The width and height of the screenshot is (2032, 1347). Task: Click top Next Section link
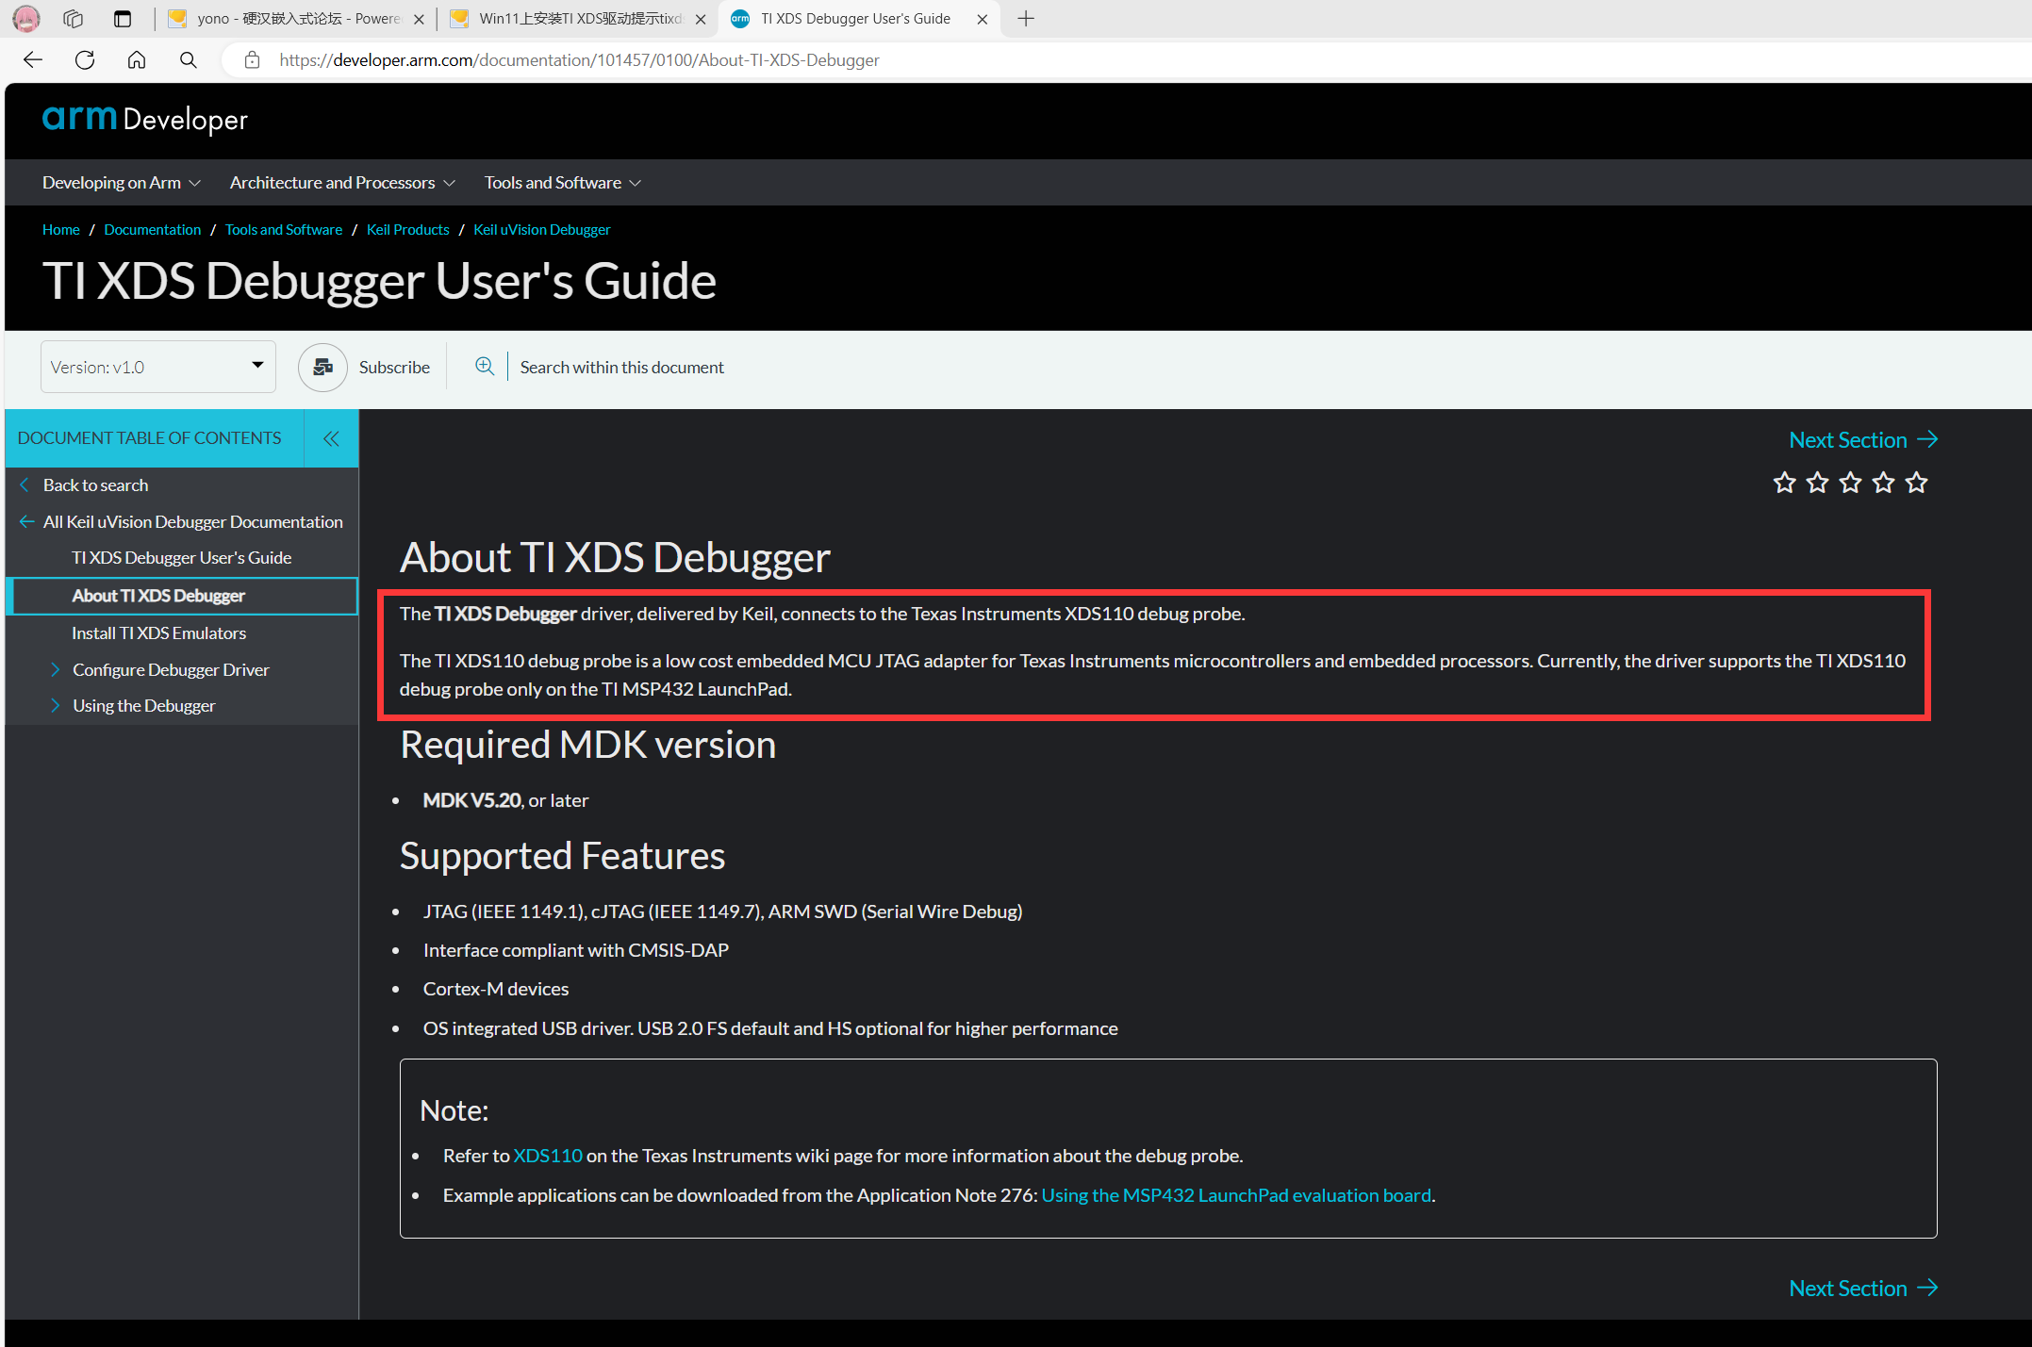point(1848,440)
